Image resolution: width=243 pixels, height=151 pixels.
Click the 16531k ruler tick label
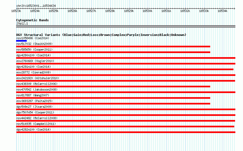[x=166, y=11]
